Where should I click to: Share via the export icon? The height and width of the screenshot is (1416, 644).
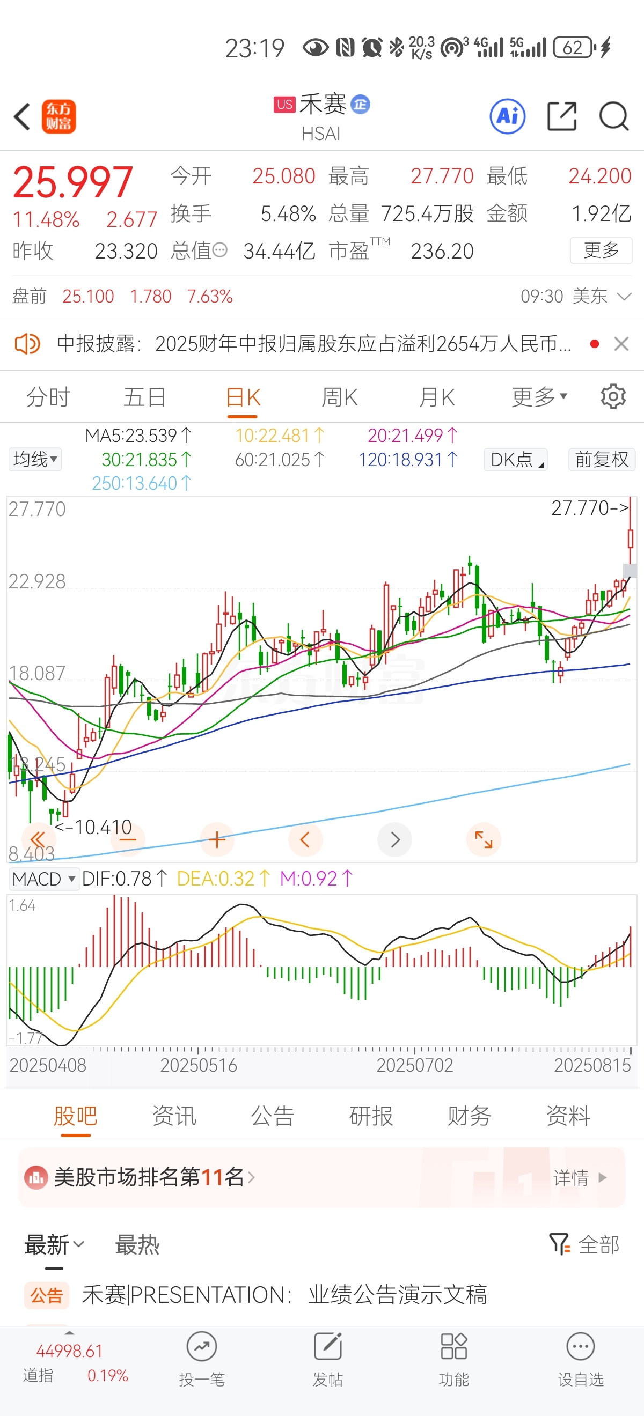562,116
